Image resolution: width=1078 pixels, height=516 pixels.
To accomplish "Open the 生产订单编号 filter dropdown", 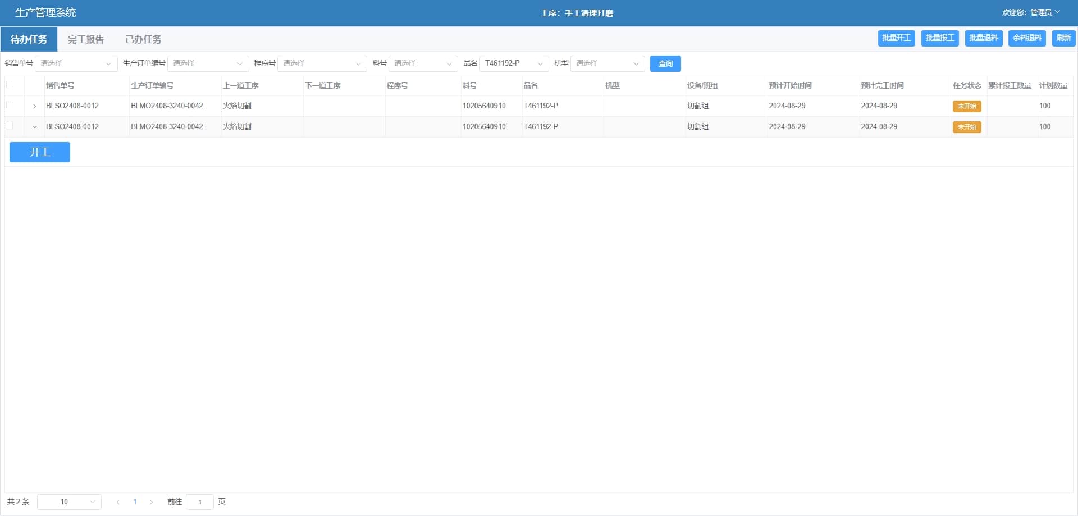I will click(208, 63).
